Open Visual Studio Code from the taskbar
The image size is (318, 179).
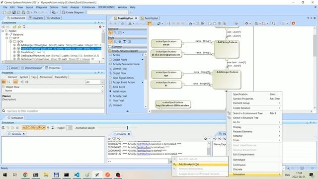click(x=77, y=175)
